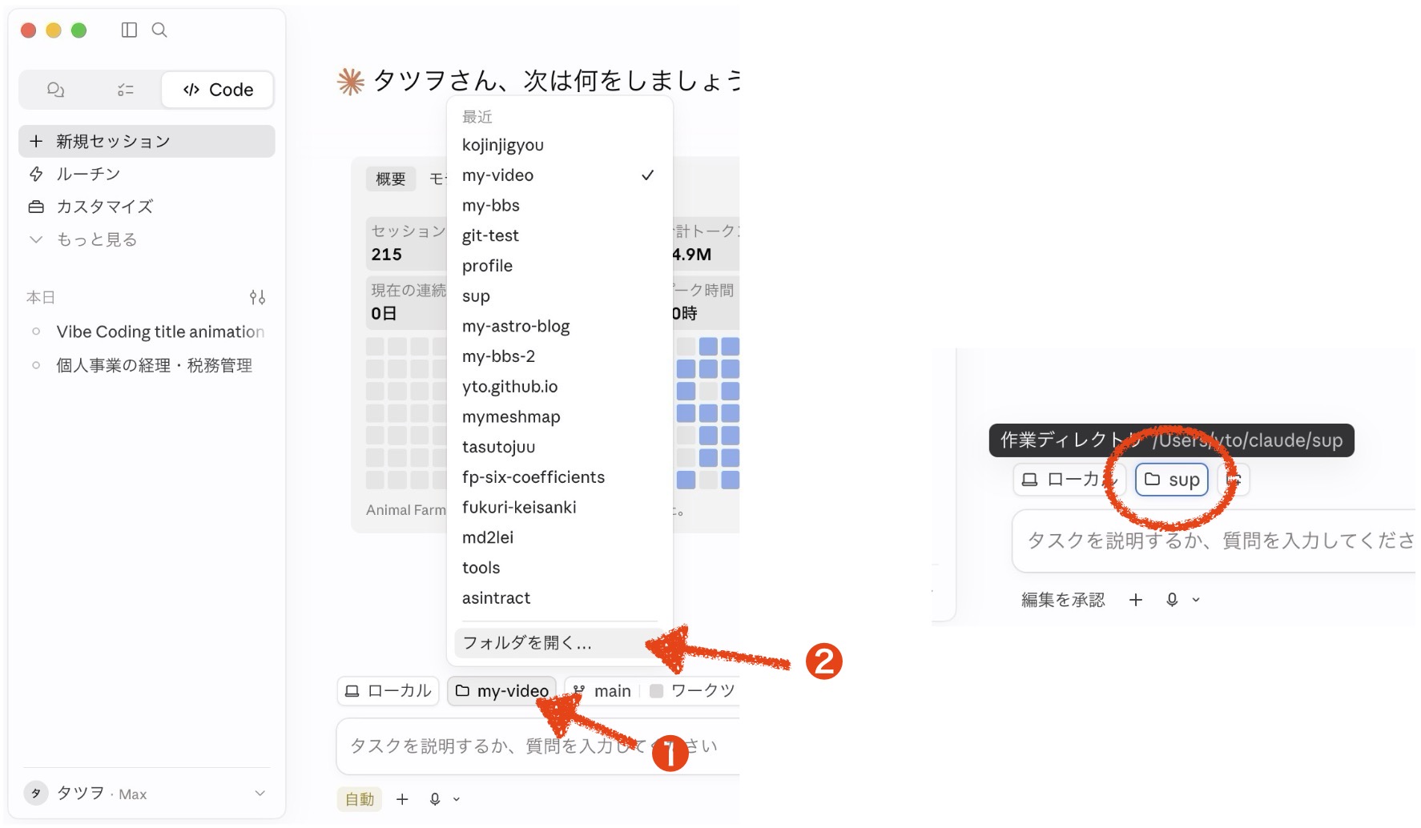Click the 現在の連続 0日 stat tile
The image size is (1421, 828).
tap(407, 303)
